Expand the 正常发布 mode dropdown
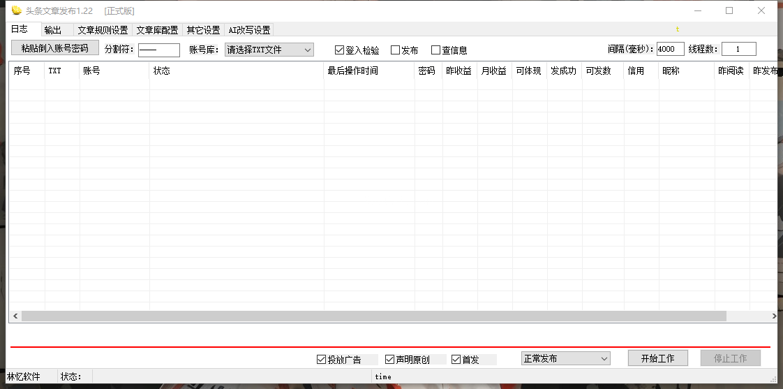Viewport: 783px width, 389px height. tap(565, 358)
